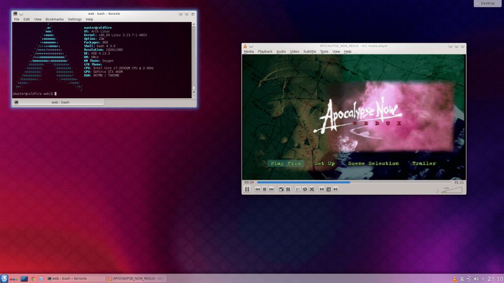
Task: Open Konsole File menu
Action: [16, 19]
